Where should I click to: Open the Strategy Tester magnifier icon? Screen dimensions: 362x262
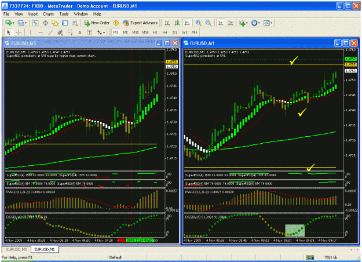(75, 23)
